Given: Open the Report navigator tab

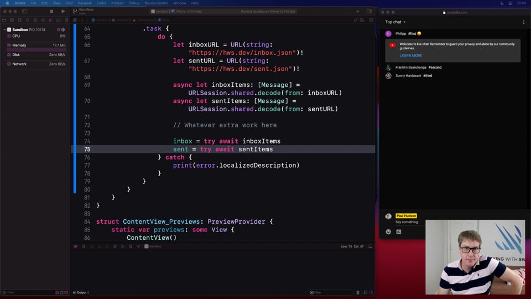Looking at the screenshot, I should click(x=66, y=20).
